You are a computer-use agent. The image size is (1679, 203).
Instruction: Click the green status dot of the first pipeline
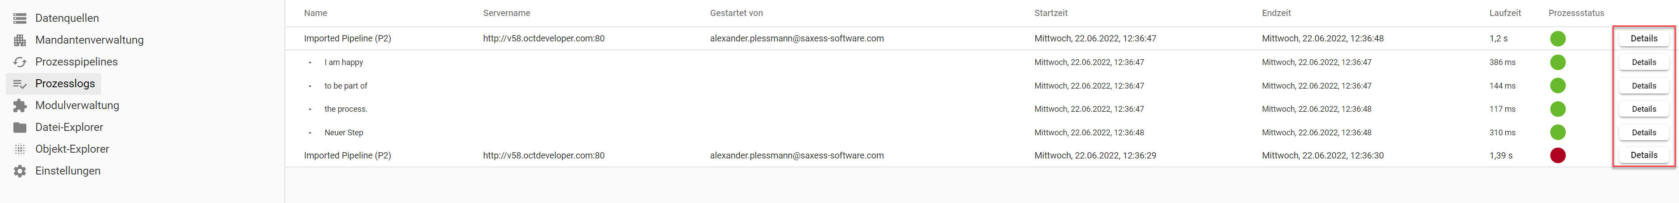tap(1557, 38)
